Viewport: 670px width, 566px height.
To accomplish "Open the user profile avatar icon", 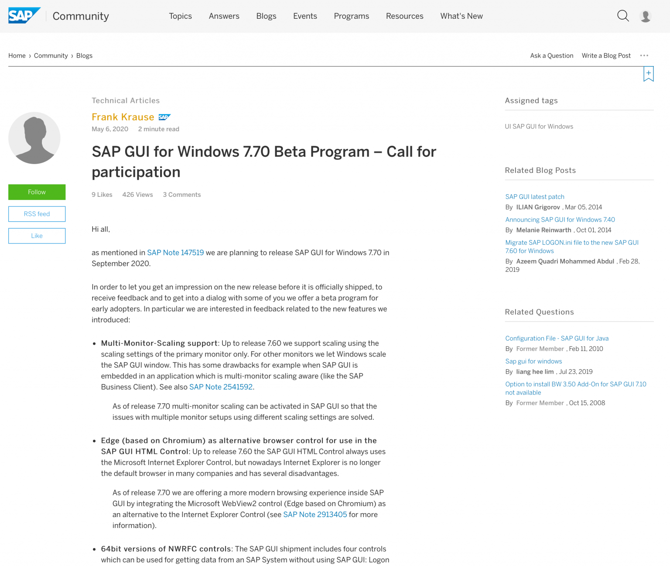I will tap(645, 16).
